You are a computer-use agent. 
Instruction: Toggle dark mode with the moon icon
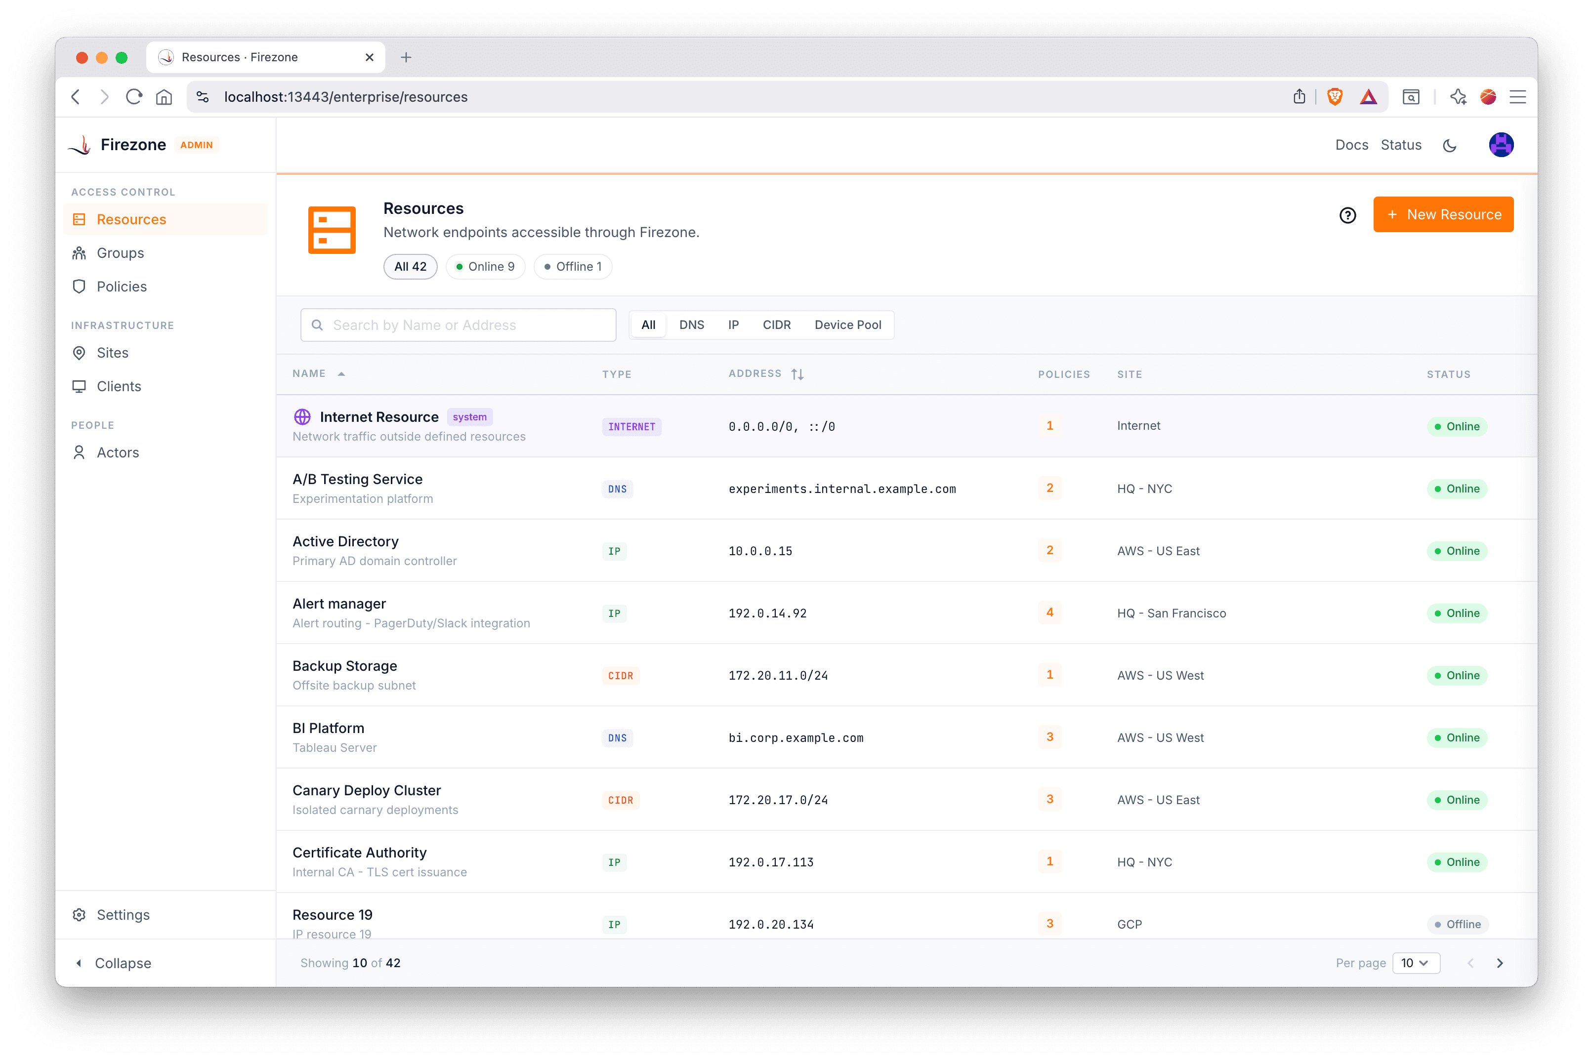pos(1449,145)
